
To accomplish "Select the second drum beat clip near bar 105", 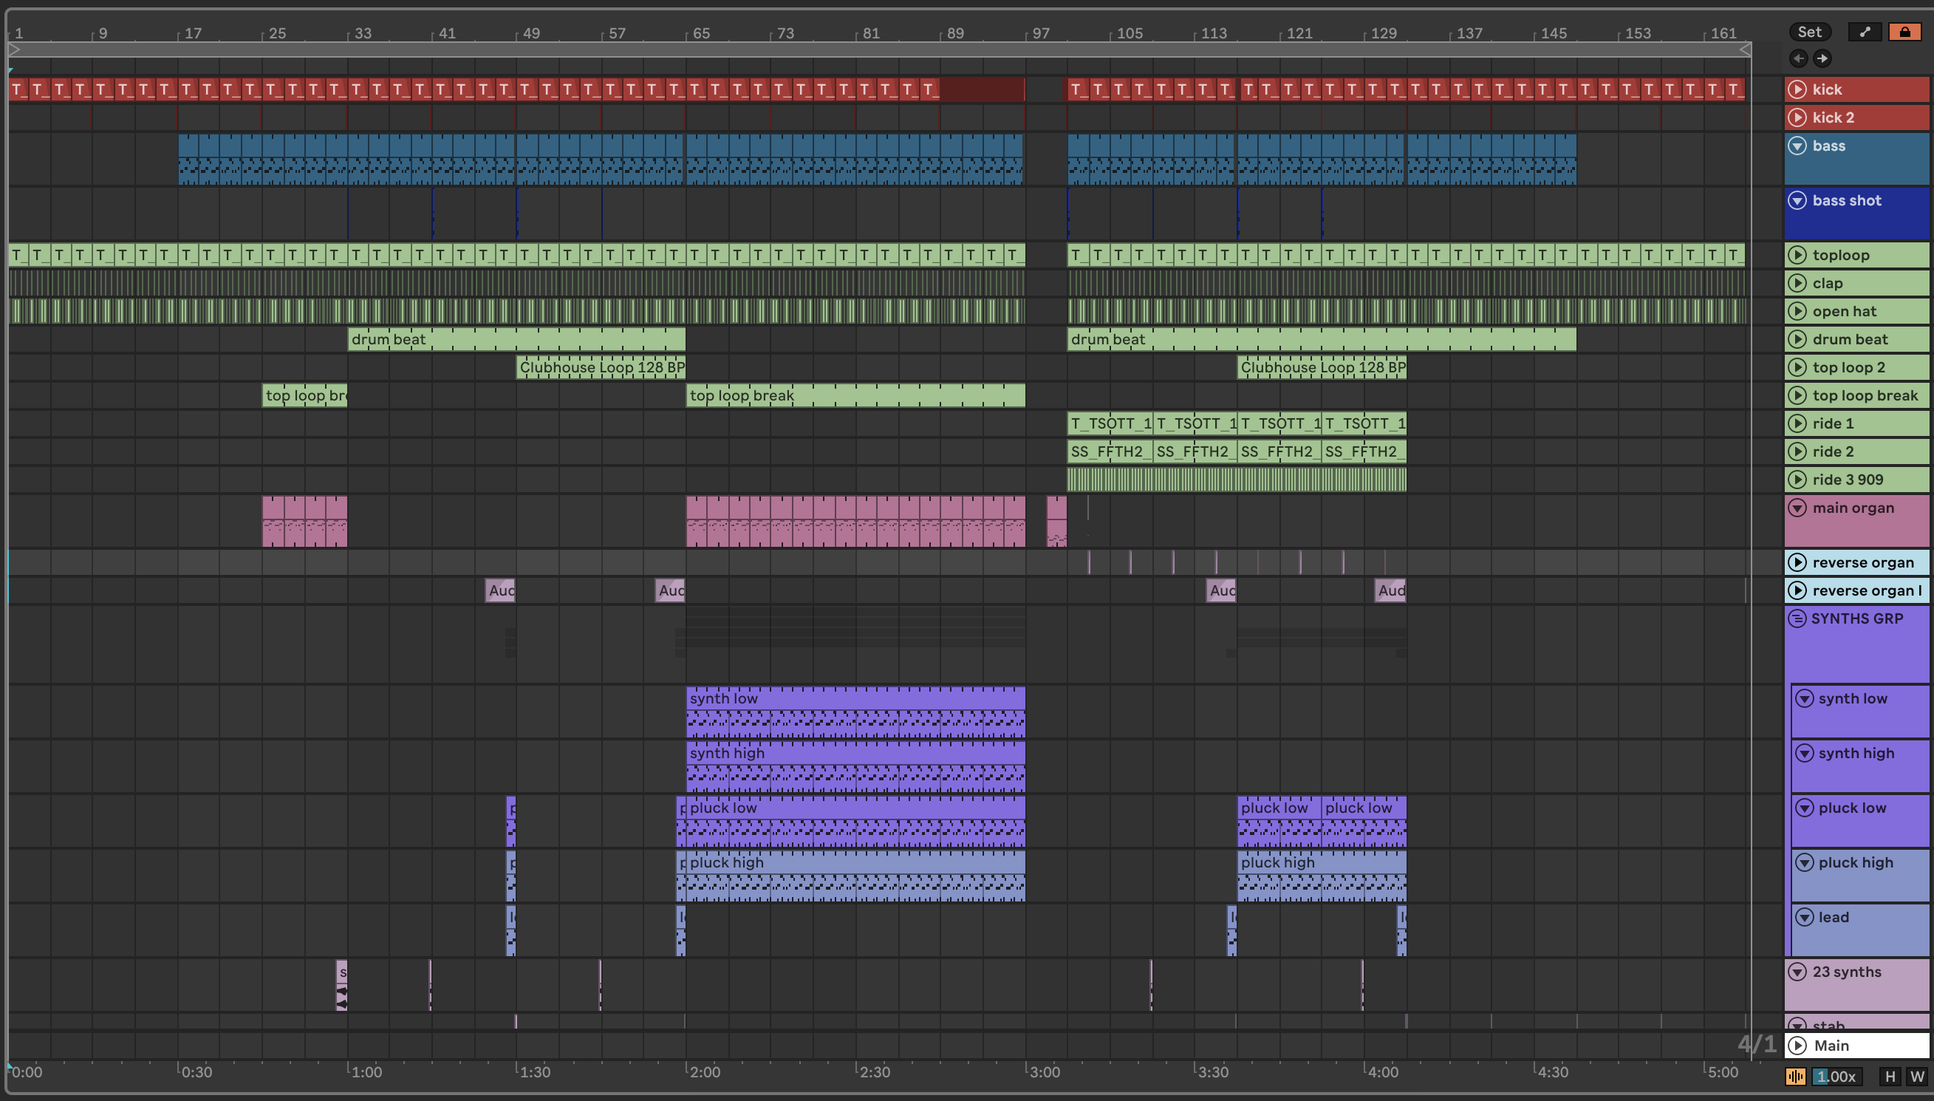I will 1321,338.
